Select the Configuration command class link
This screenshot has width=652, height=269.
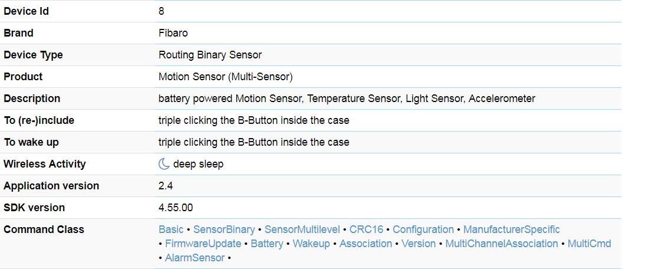click(423, 229)
